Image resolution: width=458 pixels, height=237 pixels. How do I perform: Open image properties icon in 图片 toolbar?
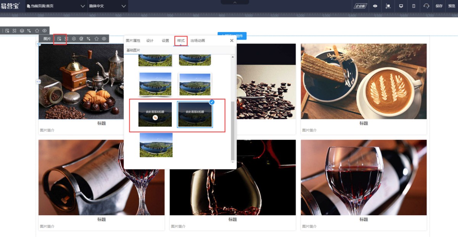click(x=59, y=39)
